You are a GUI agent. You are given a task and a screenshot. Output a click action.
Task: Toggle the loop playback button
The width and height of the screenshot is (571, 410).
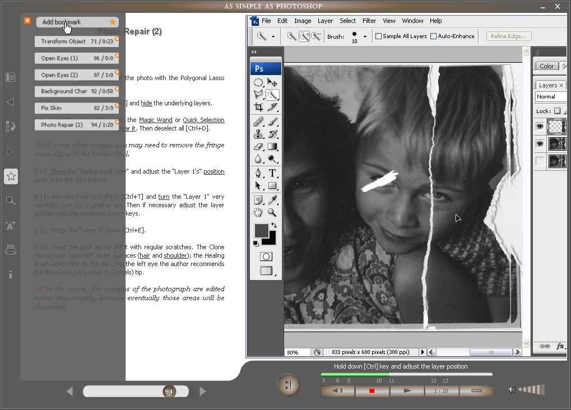(476, 390)
